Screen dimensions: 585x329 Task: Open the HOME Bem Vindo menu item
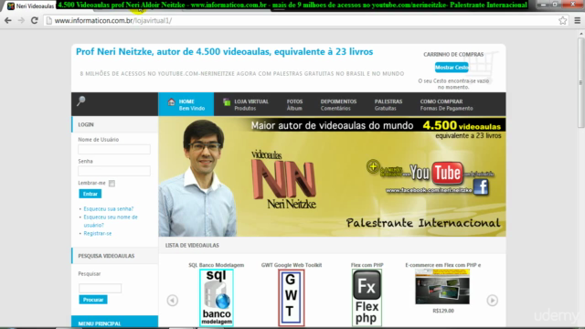pos(186,104)
